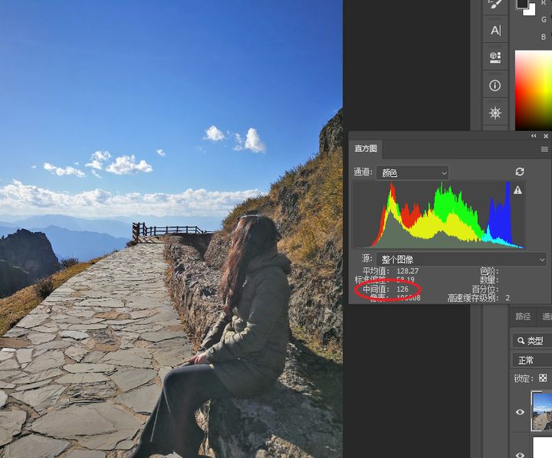The image size is (552, 458).
Task: Click the cached data warning triangle
Action: (517, 190)
